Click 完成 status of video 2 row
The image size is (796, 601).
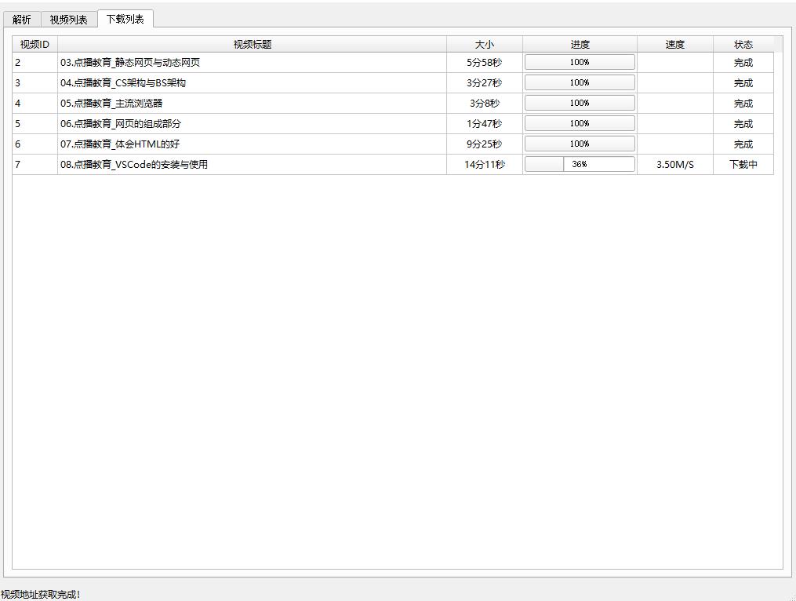click(743, 63)
